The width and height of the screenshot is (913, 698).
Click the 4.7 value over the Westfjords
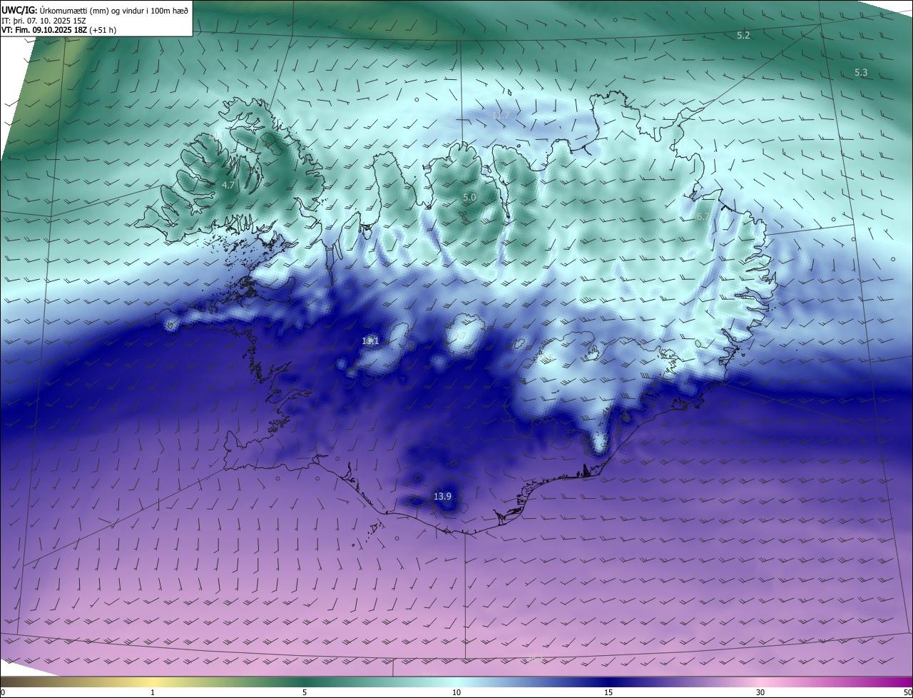[228, 185]
